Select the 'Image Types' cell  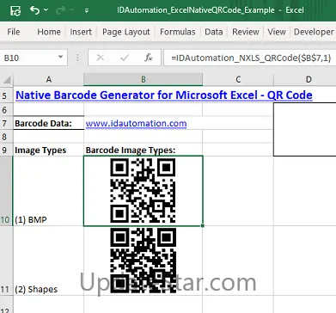(x=49, y=150)
